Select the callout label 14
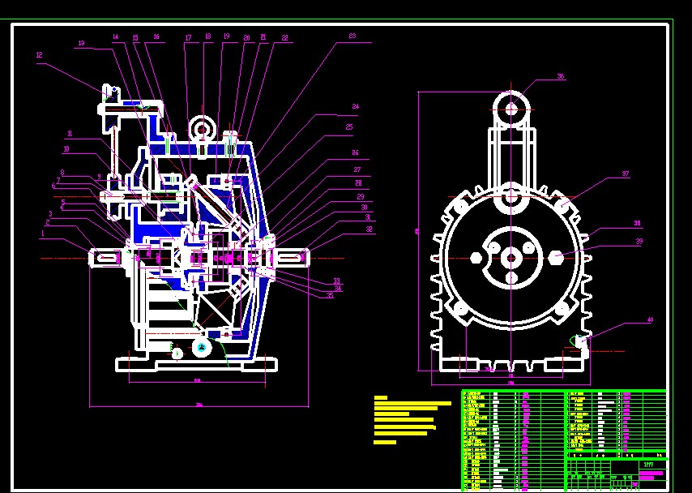This screenshot has width=692, height=493. tap(116, 37)
